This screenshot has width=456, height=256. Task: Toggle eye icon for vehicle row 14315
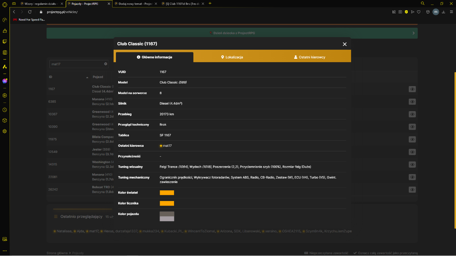pyautogui.click(x=412, y=164)
